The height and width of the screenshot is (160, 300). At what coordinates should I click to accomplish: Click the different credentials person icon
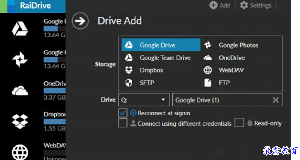(x=133, y=123)
